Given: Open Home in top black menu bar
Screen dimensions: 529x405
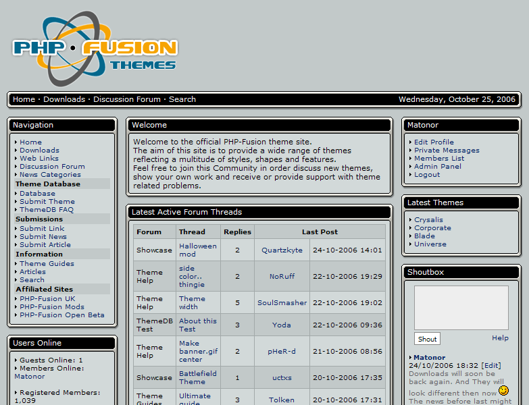Looking at the screenshot, I should tap(24, 99).
